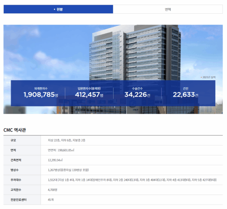
Task: Switch to the 연혁 tab
Action: coord(168,9)
